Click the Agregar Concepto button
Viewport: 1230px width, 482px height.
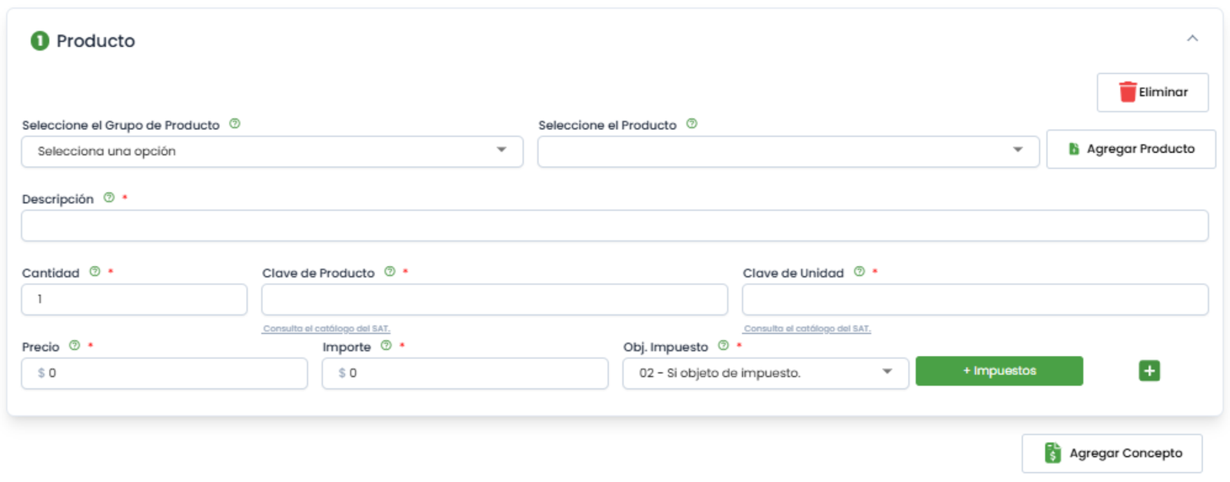1112,454
